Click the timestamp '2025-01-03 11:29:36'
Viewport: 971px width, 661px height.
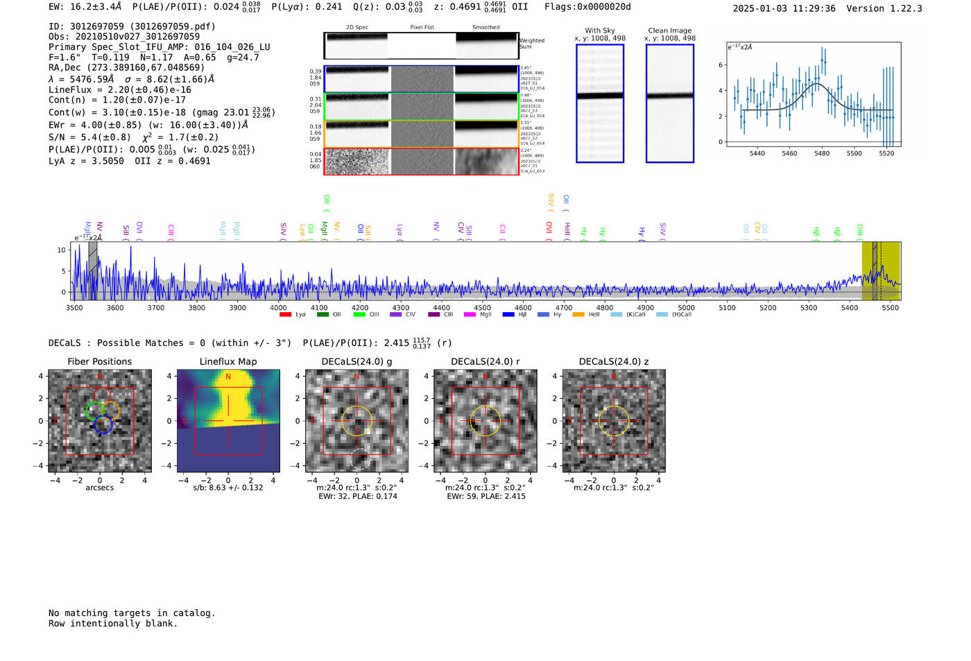point(784,8)
